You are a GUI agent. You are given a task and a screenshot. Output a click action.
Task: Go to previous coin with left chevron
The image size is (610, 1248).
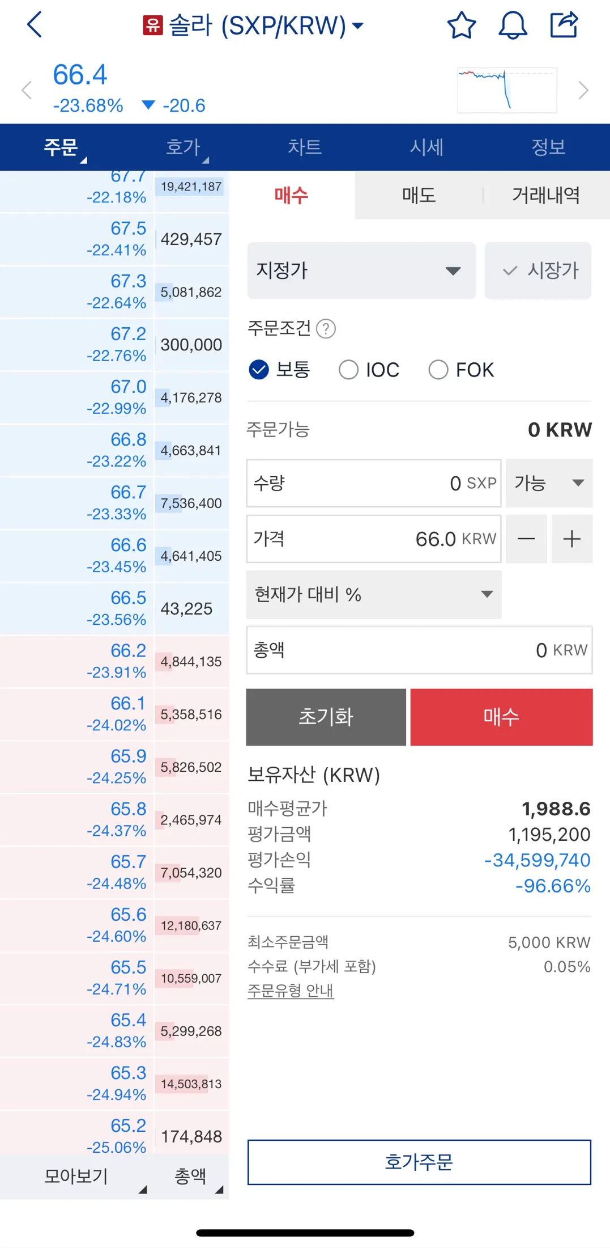pos(26,90)
